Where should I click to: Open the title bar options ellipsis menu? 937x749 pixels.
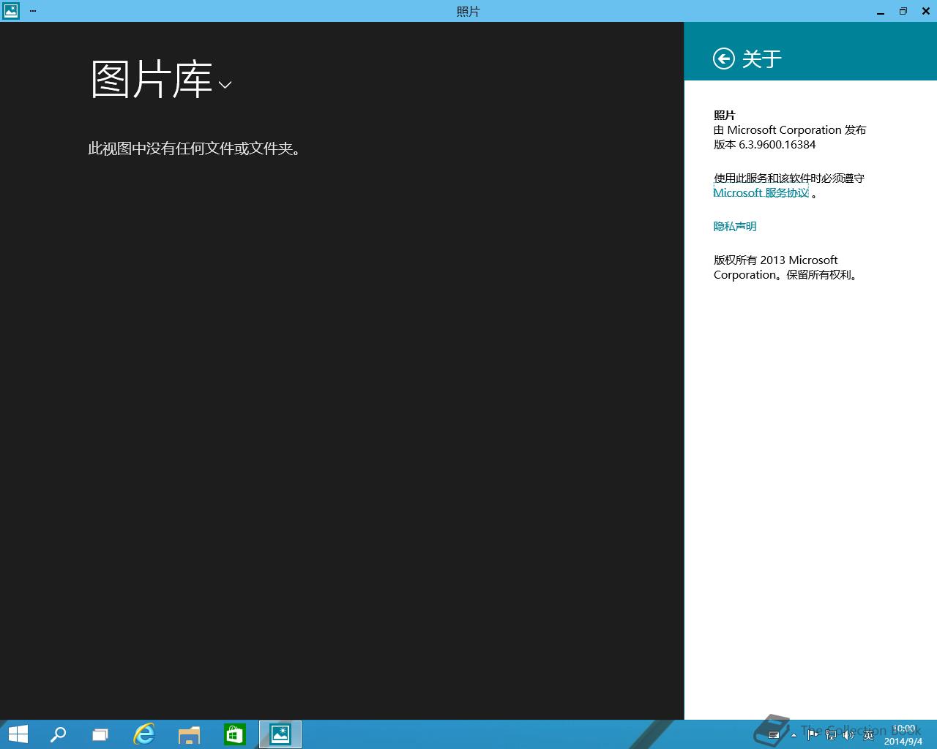(33, 11)
